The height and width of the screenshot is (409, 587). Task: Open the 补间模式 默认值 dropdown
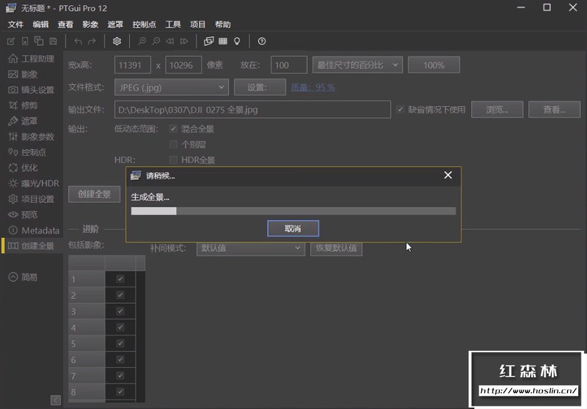[x=251, y=248]
